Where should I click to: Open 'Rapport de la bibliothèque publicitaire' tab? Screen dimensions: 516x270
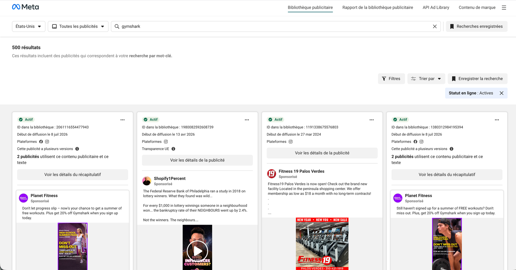point(378,7)
